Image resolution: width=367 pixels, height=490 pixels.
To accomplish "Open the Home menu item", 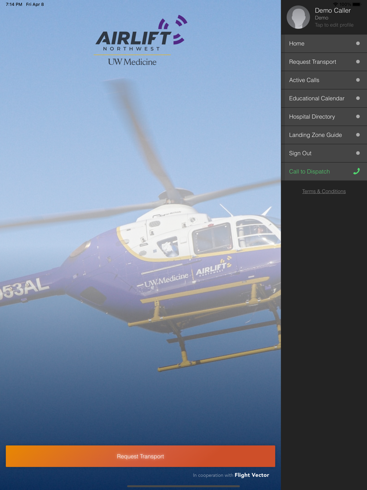I will (x=324, y=43).
